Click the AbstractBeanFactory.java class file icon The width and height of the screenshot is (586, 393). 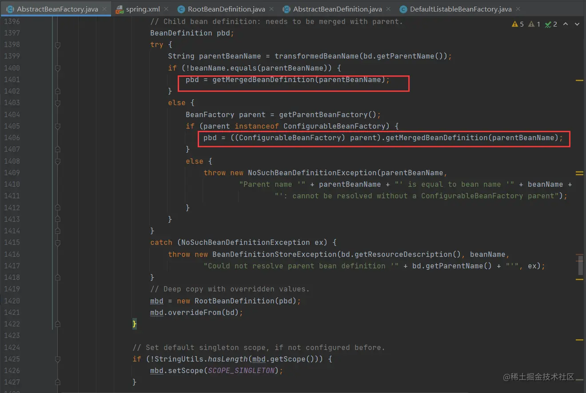(x=10, y=9)
